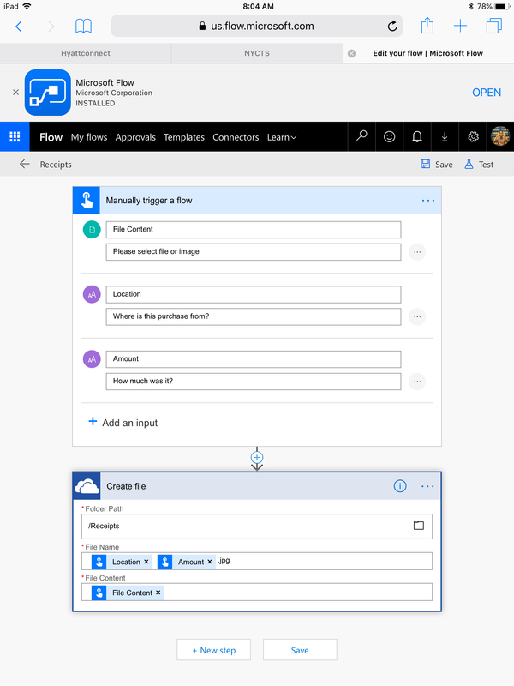Screen dimensions: 514x686
Task: Edit the File Content name field
Action: click(254, 230)
